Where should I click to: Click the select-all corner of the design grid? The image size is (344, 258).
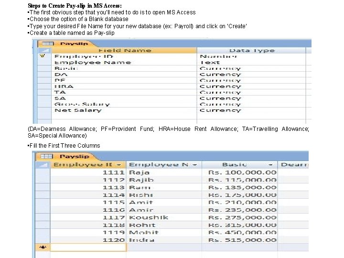[44, 51]
